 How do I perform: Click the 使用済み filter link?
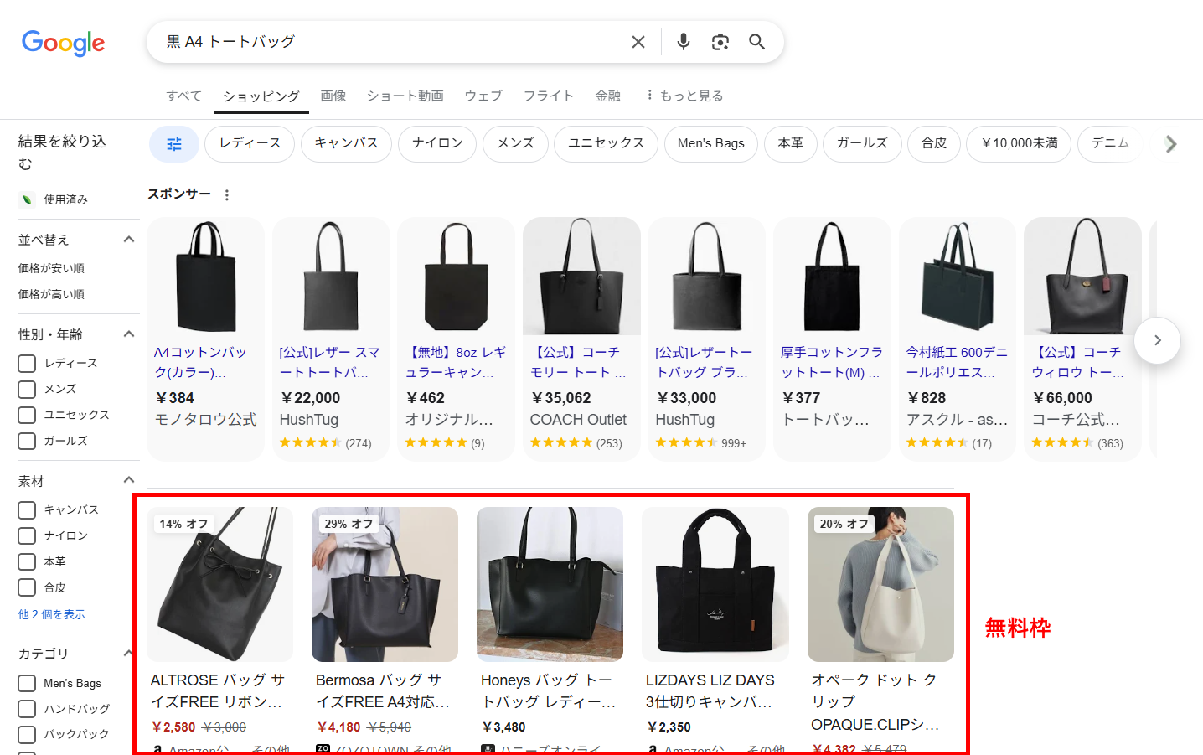pos(65,199)
